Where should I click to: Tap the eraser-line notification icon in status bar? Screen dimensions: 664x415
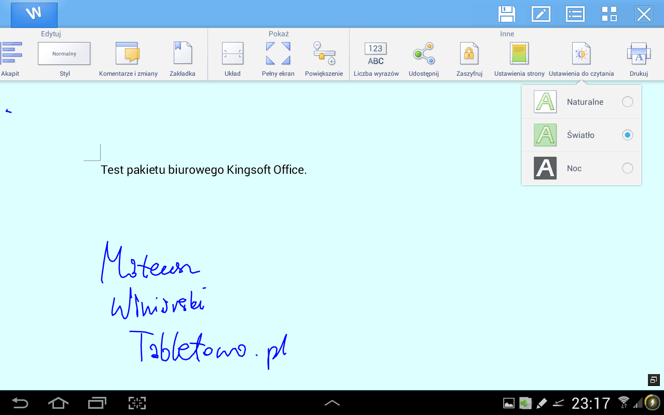click(x=559, y=403)
